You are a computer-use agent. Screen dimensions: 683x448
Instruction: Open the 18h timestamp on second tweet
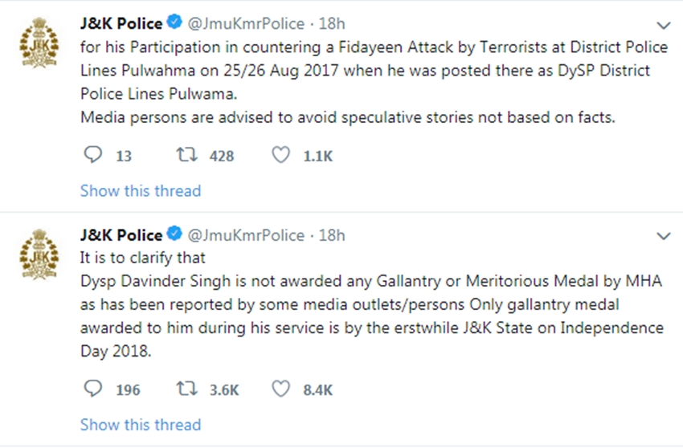click(332, 235)
